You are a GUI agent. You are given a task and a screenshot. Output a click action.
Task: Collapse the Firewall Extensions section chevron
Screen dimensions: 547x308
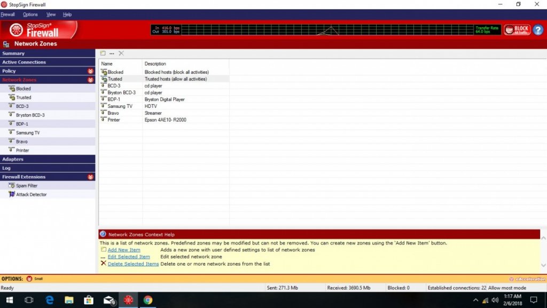click(90, 177)
